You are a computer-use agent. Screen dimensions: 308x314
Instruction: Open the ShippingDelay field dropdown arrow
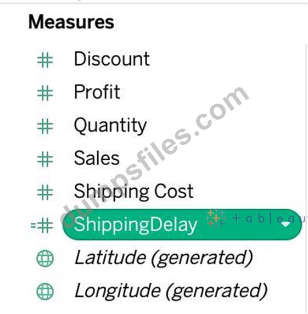(x=285, y=225)
